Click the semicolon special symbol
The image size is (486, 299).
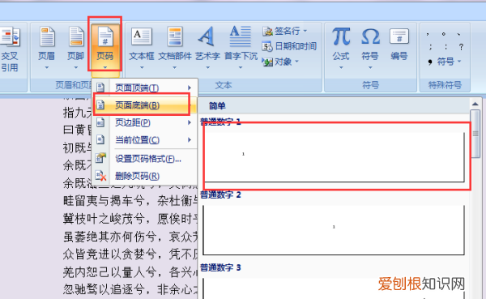tap(431, 47)
